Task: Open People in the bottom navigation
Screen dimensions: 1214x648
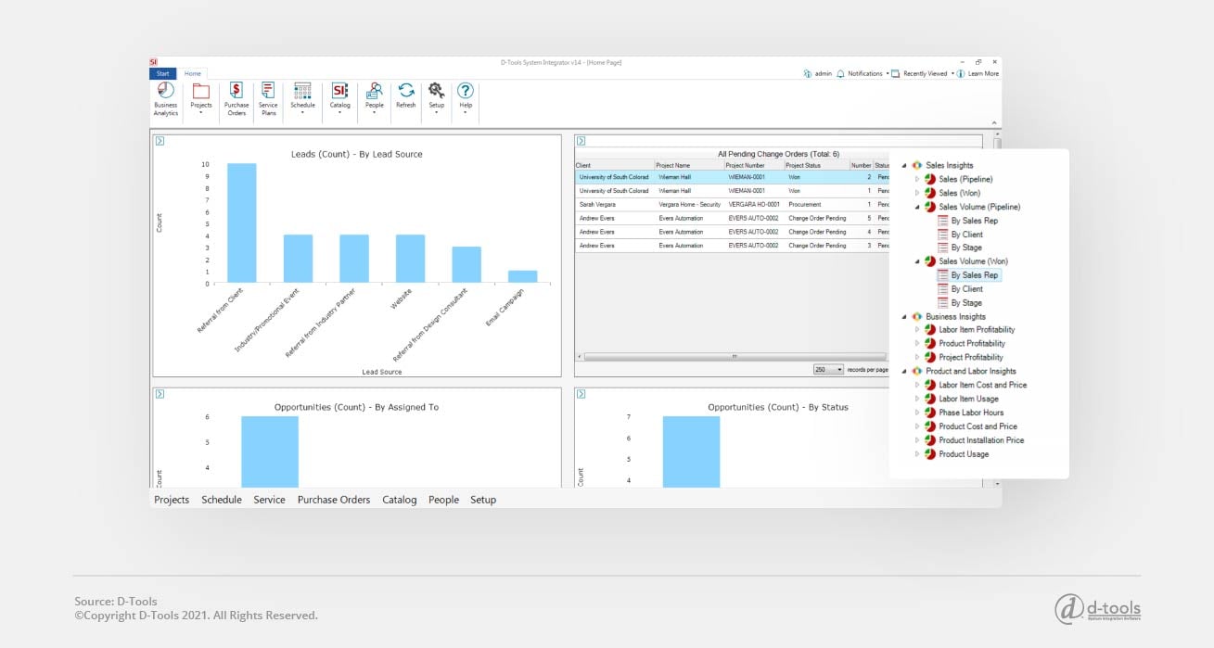Action: [x=443, y=500]
